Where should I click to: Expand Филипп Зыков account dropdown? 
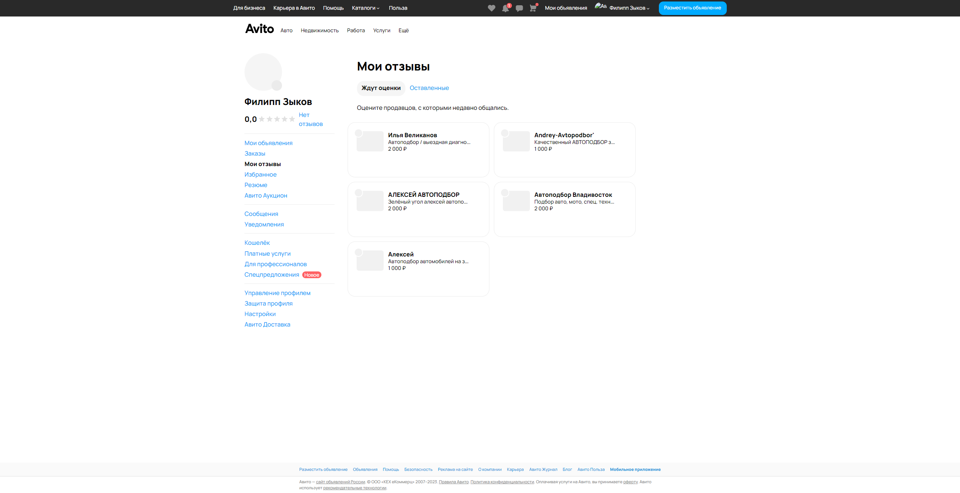click(629, 8)
